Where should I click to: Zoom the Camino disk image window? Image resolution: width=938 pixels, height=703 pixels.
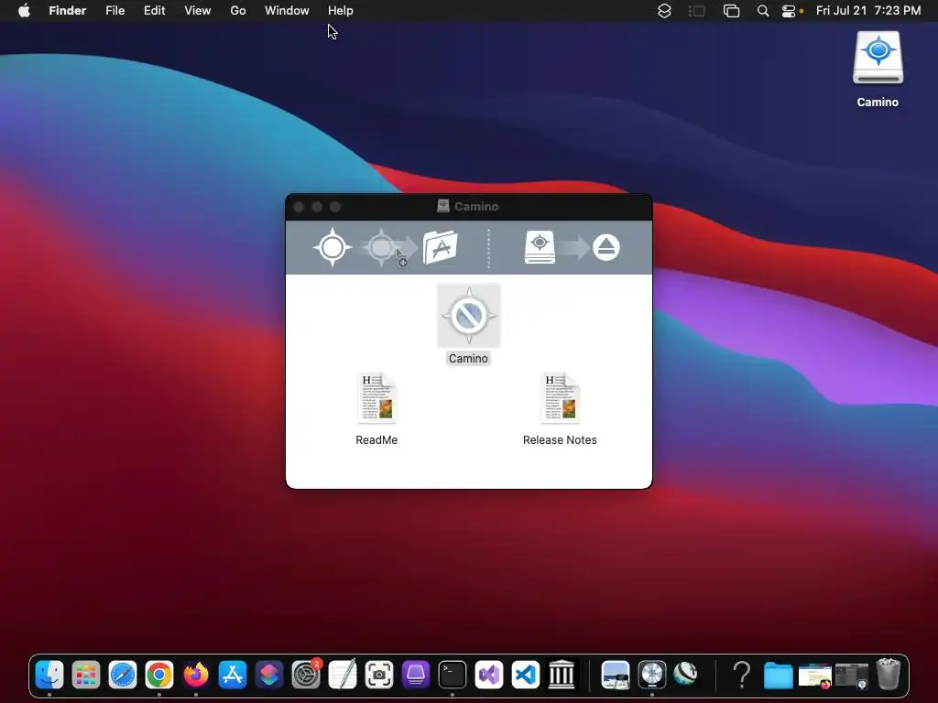pyautogui.click(x=335, y=207)
